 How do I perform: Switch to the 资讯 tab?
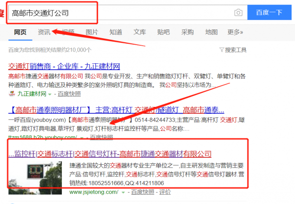[44, 32]
